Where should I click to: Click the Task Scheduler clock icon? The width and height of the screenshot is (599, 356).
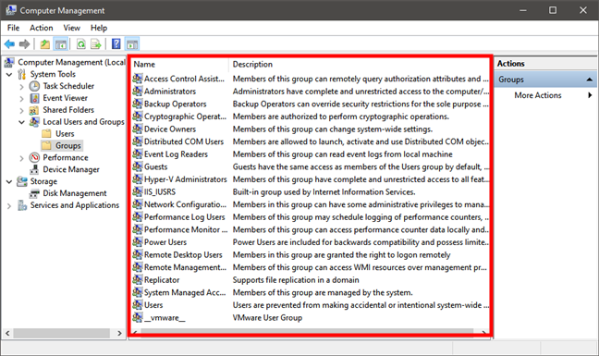click(x=34, y=86)
